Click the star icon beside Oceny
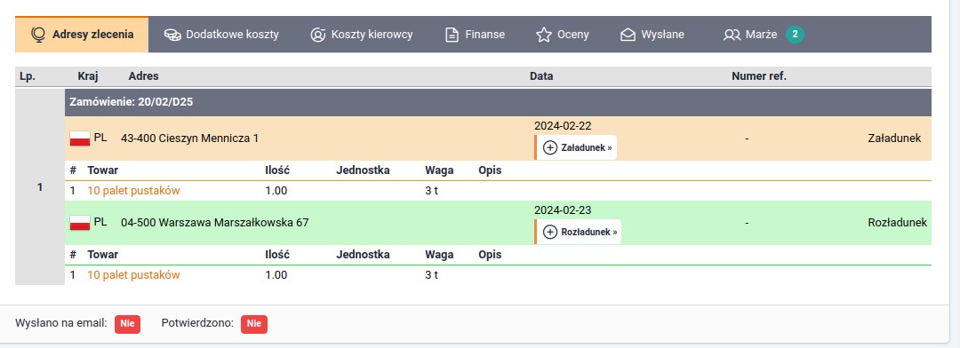The image size is (960, 348). 544,35
